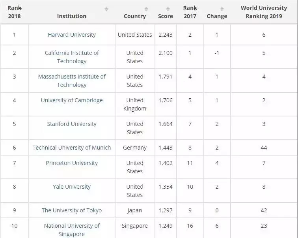Open California Institute of Technology link
Image resolution: width=298 pixels, height=238 pixels.
(x=72, y=57)
